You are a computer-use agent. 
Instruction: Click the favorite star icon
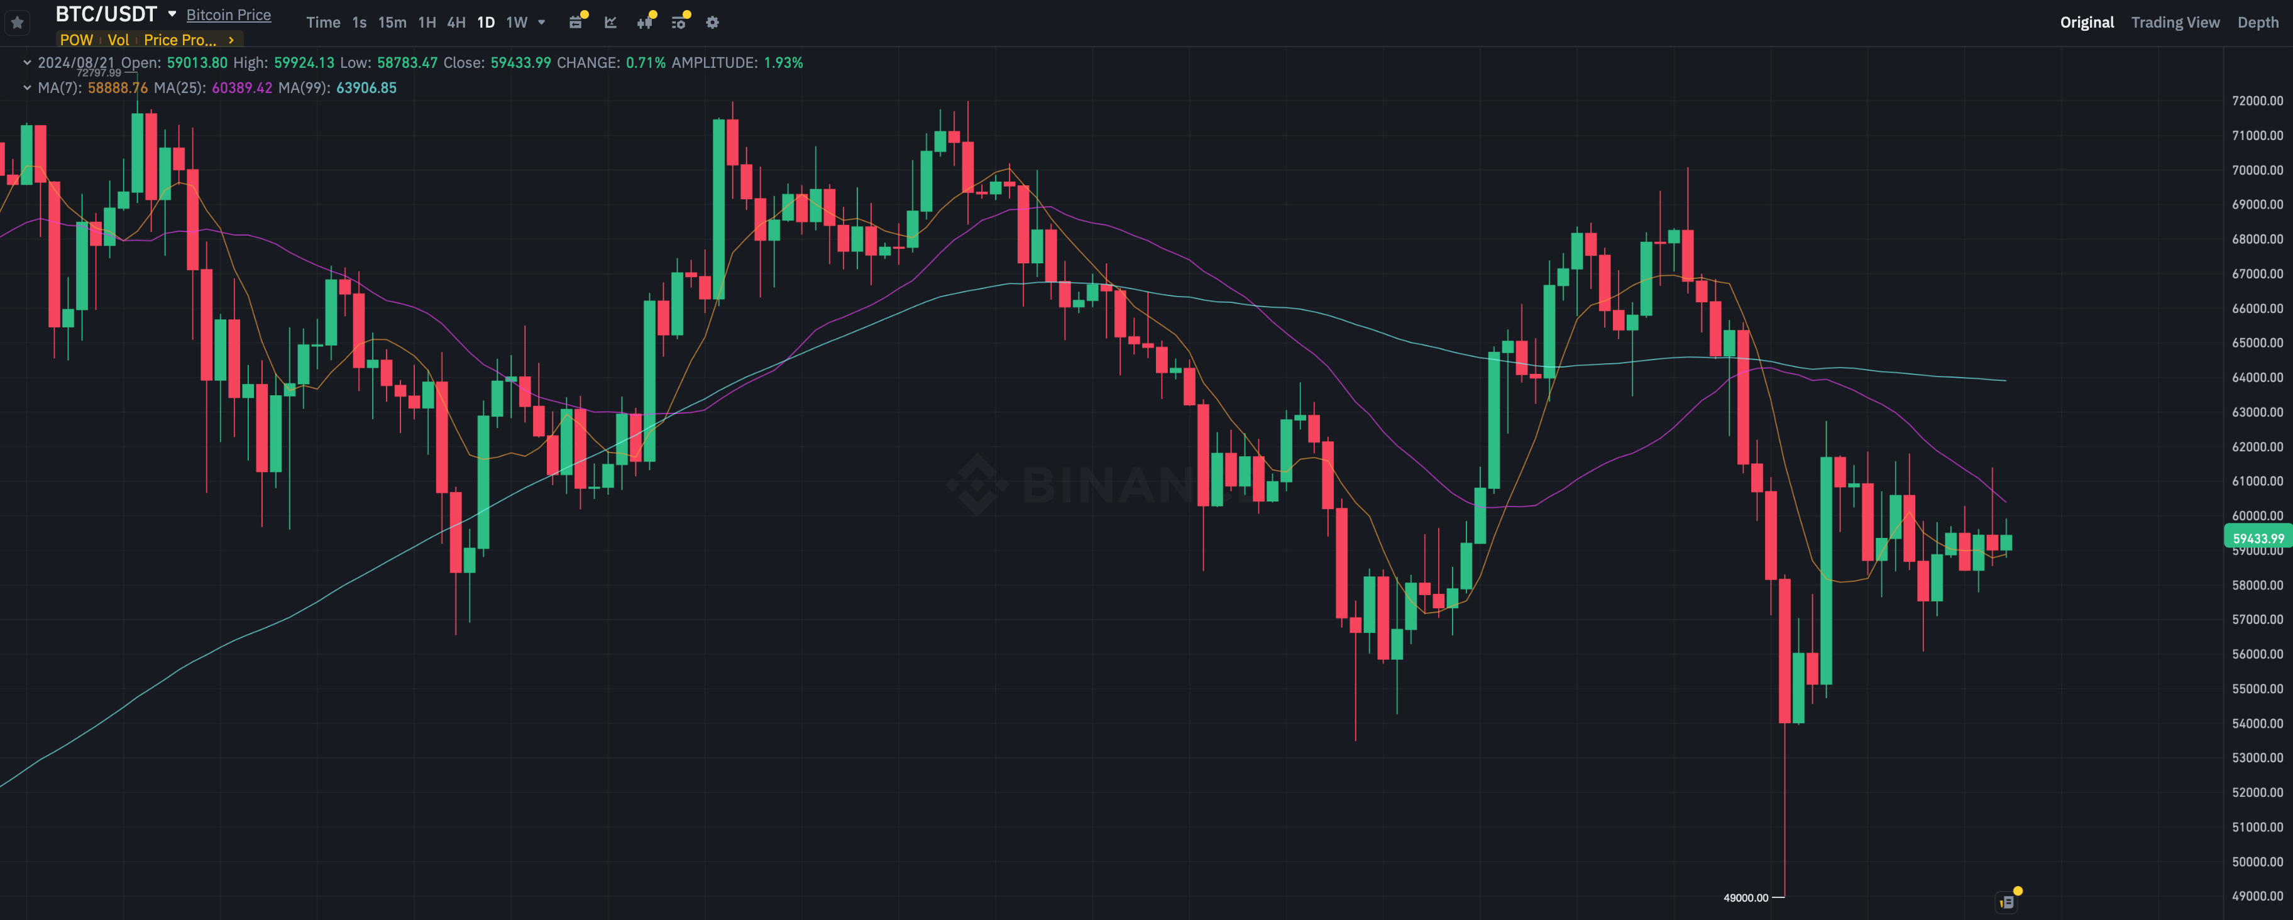17,22
